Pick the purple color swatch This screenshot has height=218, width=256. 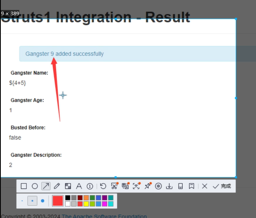click(105, 198)
